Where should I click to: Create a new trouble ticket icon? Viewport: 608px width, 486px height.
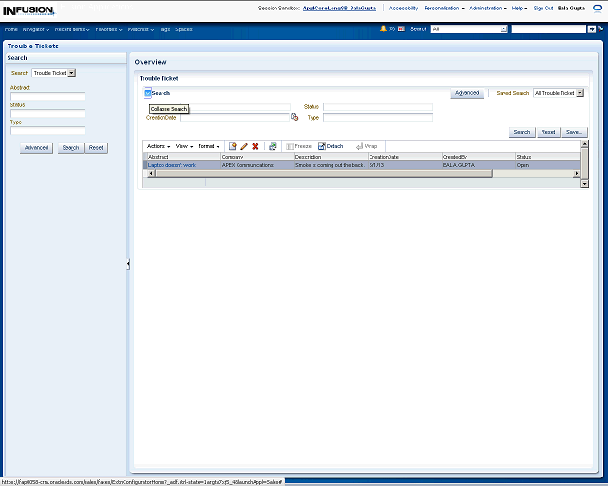(x=232, y=146)
